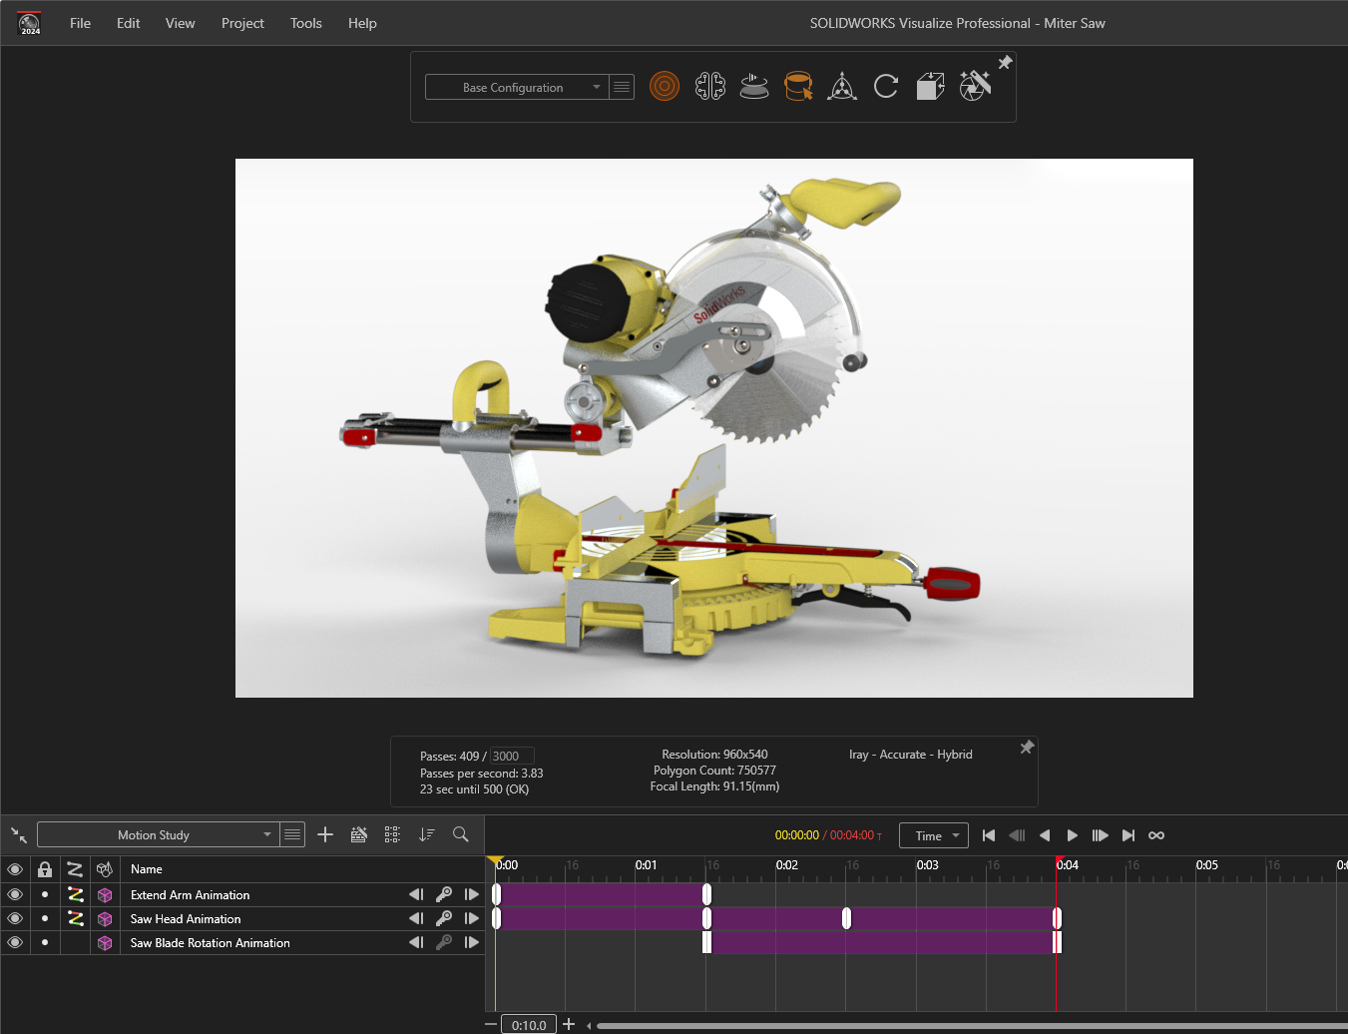Step forward one frame in timeline

pyautogui.click(x=1101, y=835)
